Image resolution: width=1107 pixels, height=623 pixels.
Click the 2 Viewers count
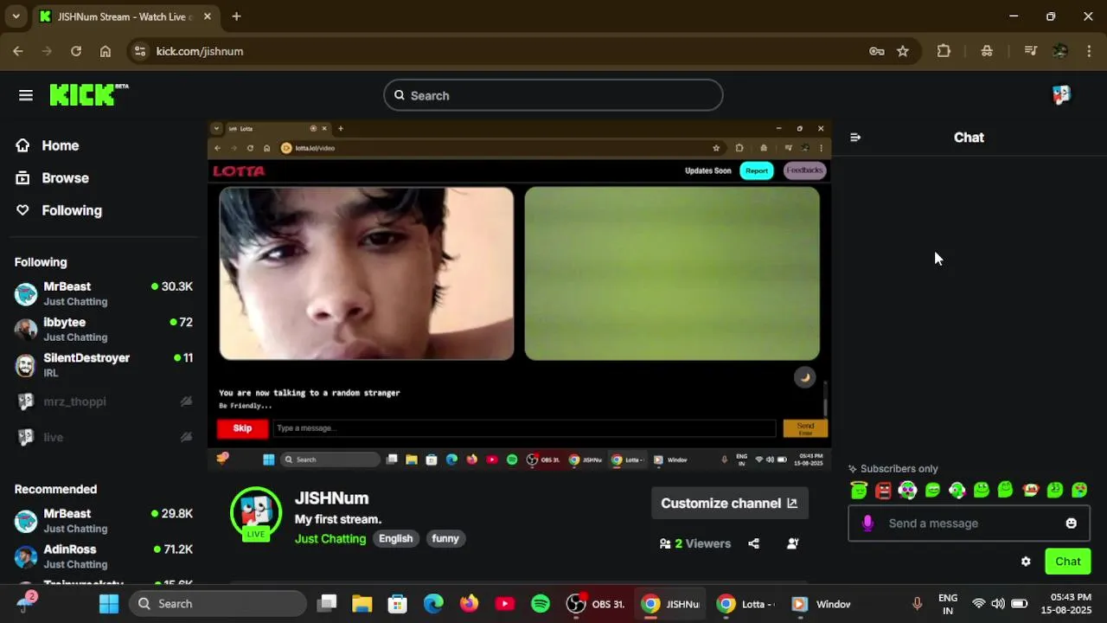[x=695, y=543]
